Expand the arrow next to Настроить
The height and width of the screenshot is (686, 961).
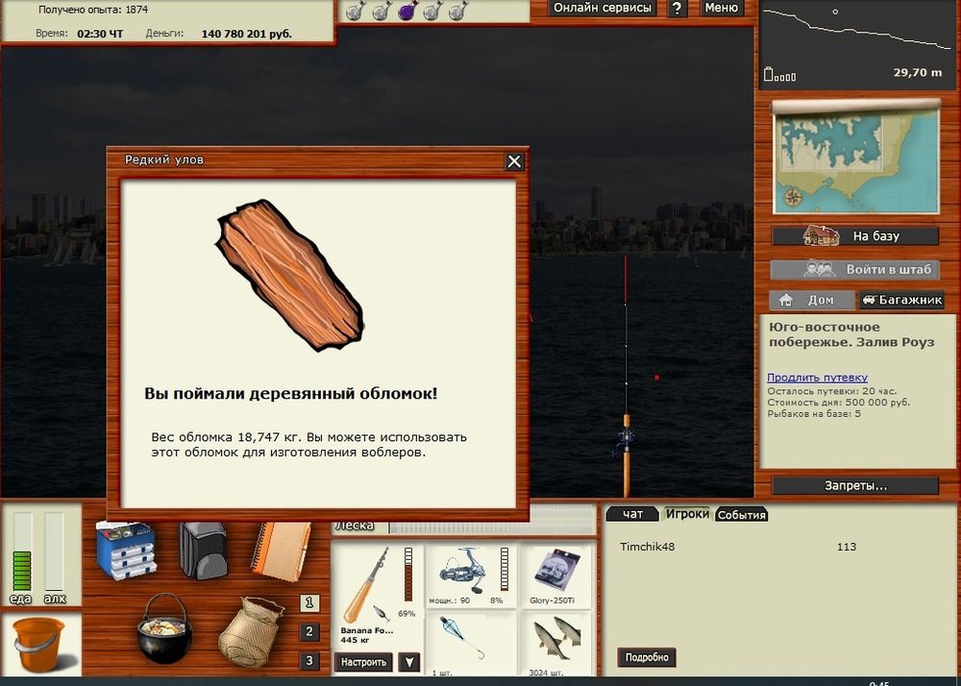(x=409, y=662)
